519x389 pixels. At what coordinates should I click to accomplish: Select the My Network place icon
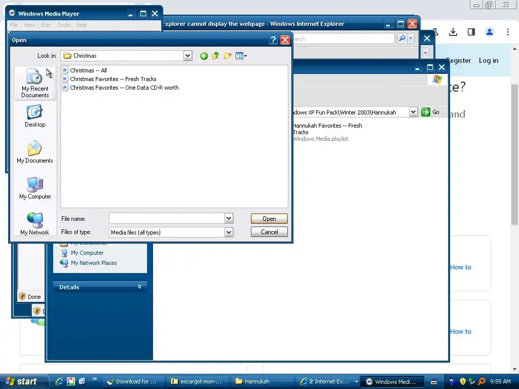pyautogui.click(x=35, y=224)
